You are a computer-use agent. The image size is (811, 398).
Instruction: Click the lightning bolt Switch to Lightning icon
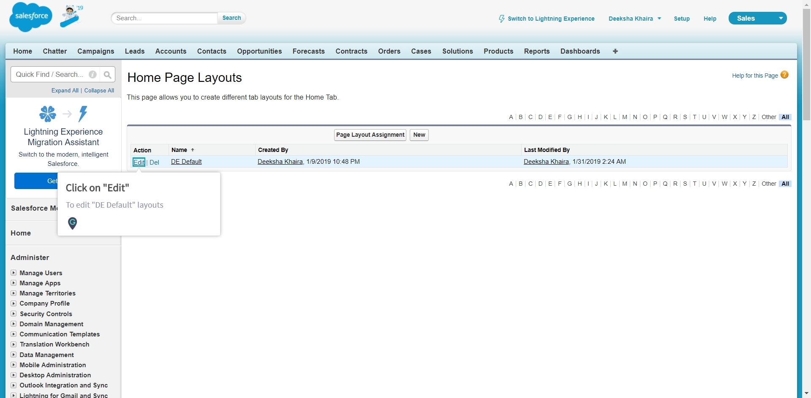(501, 19)
